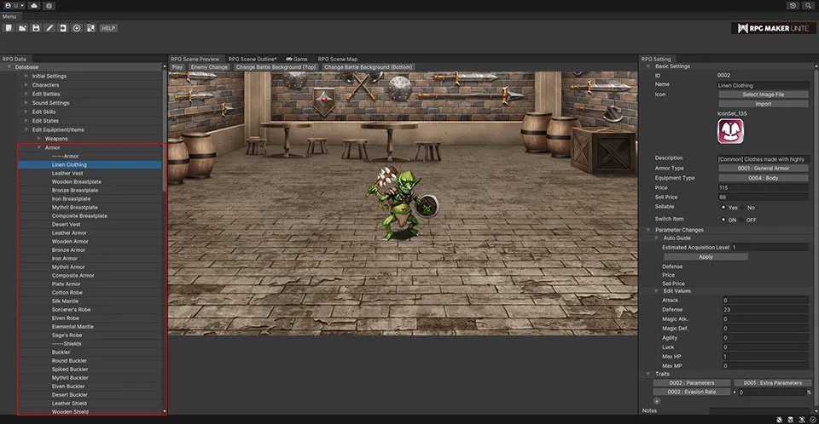Open the cloud services icon
Image resolution: width=819 pixels, height=424 pixels.
[x=33, y=5]
